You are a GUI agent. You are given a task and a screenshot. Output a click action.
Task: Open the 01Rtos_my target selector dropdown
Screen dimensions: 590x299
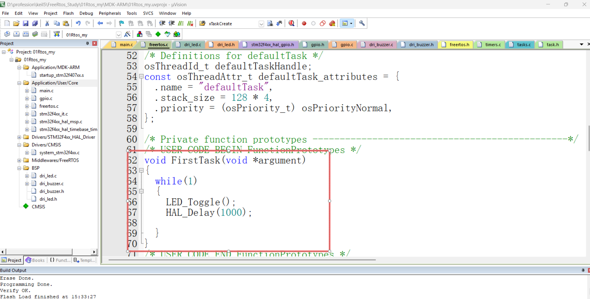(x=119, y=35)
